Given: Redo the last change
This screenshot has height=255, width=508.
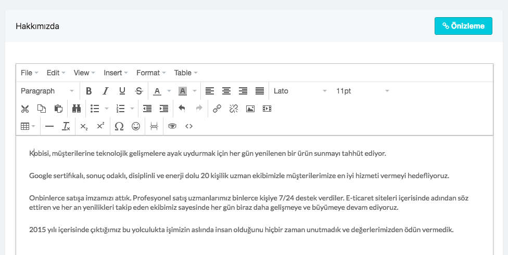Looking at the screenshot, I should tap(199, 109).
